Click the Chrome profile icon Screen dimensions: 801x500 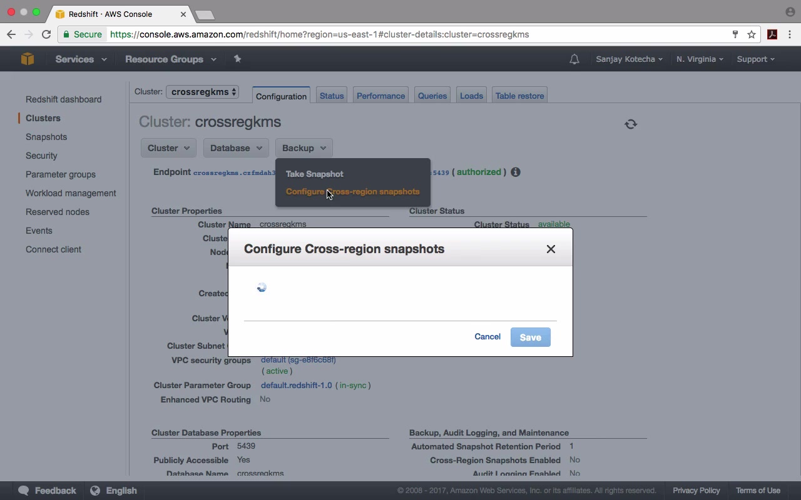pos(790,12)
